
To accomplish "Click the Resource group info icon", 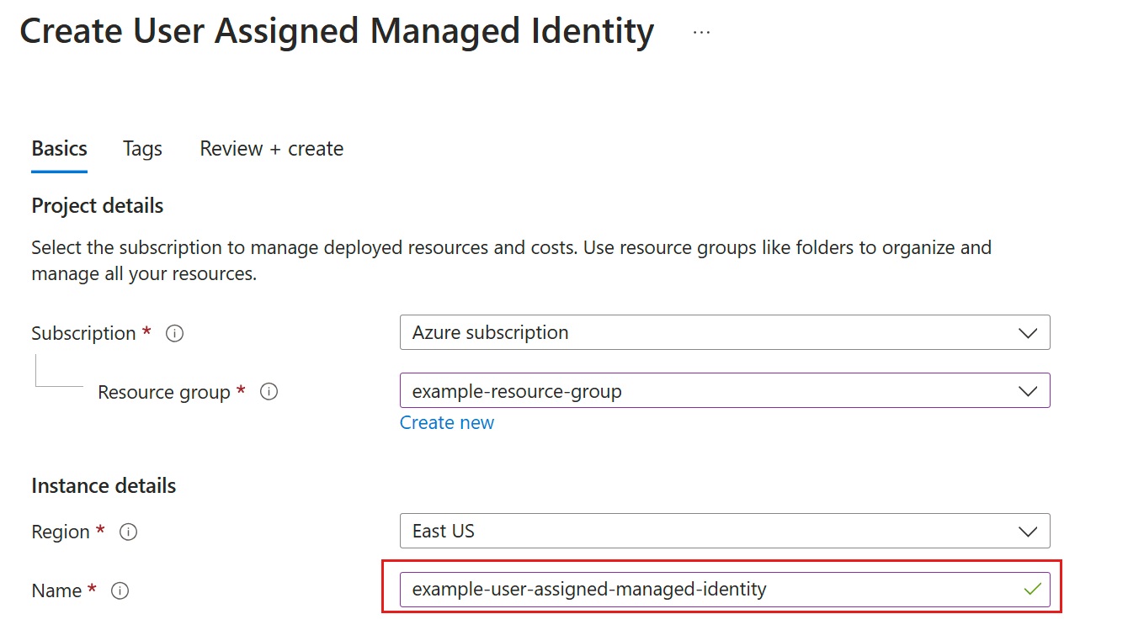I will pyautogui.click(x=269, y=392).
